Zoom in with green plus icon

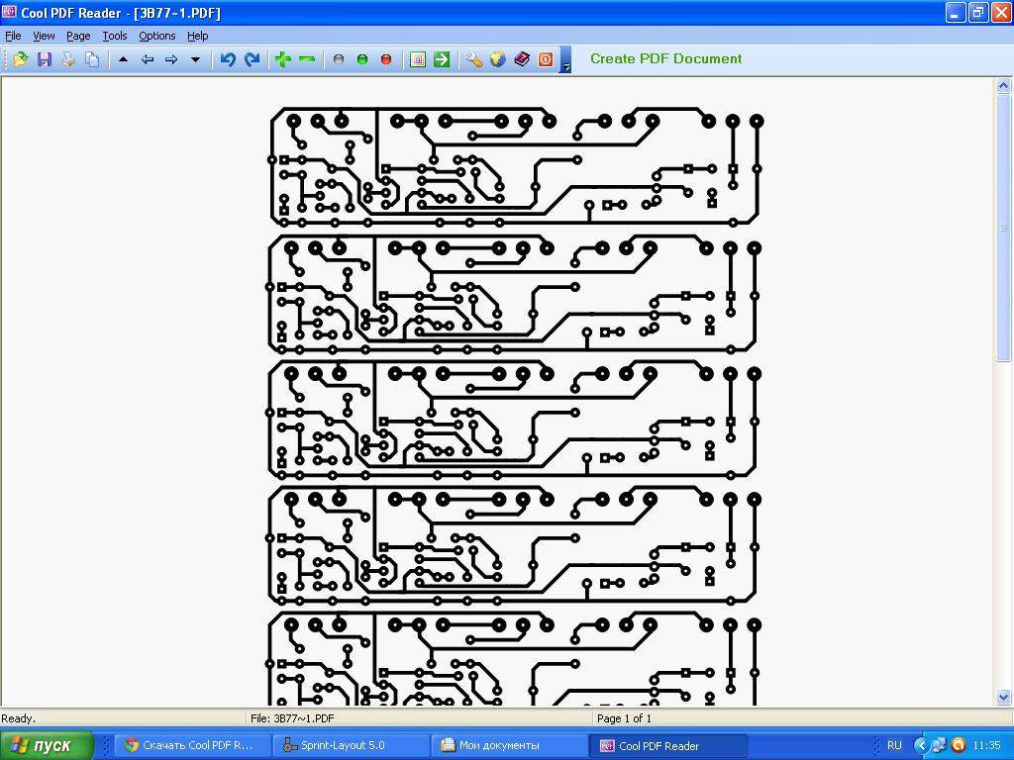(x=282, y=59)
